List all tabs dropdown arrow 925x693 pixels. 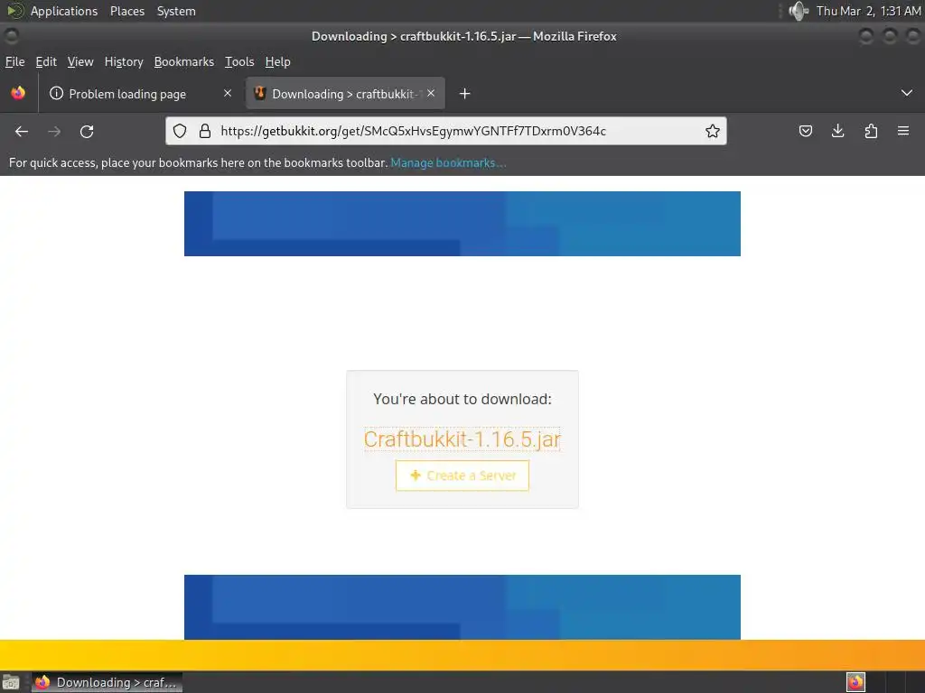tap(907, 93)
